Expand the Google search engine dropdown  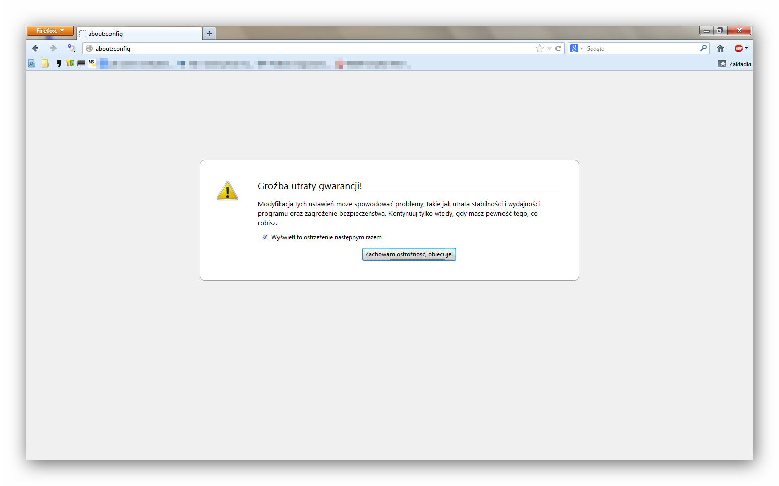(576, 48)
